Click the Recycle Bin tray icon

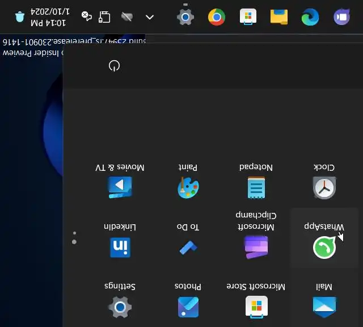coord(20,17)
